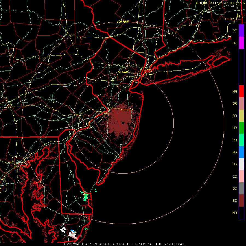Click the 'RF' legend label text
Viewport: 246px width, 246px height.
pyautogui.click(x=235, y=31)
